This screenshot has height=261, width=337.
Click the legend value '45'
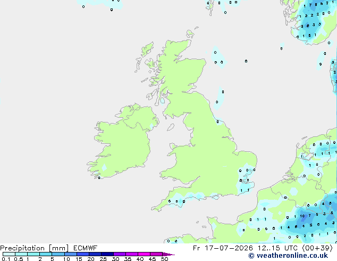[152, 259]
